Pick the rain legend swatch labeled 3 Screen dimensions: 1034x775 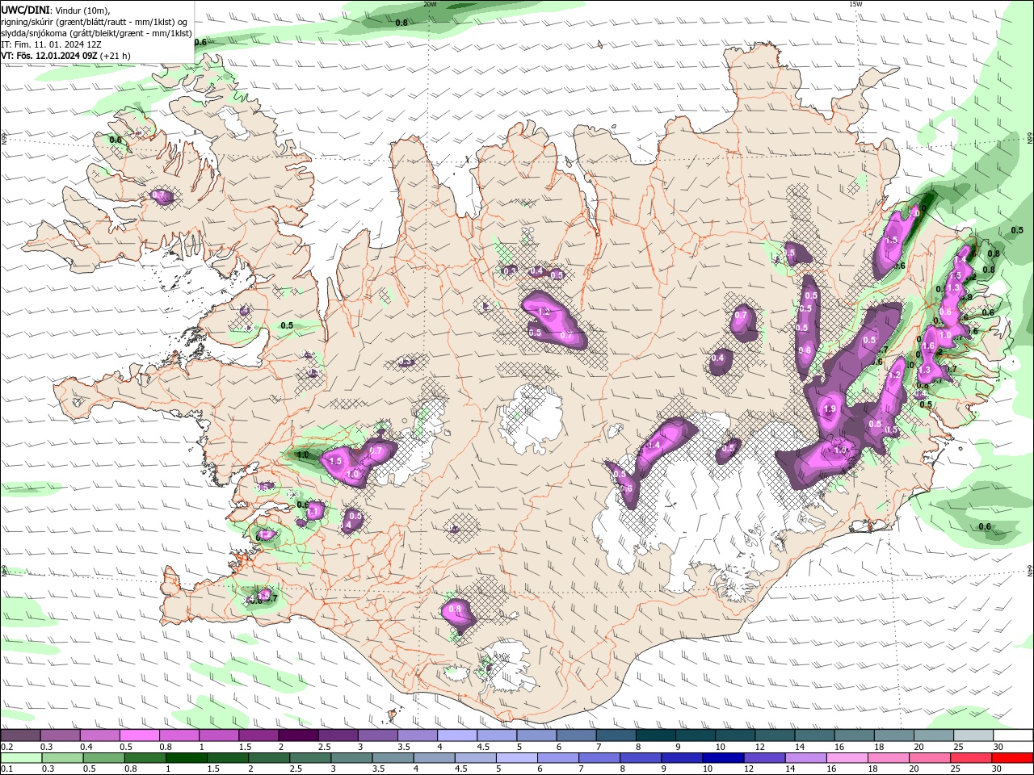pos(351,758)
